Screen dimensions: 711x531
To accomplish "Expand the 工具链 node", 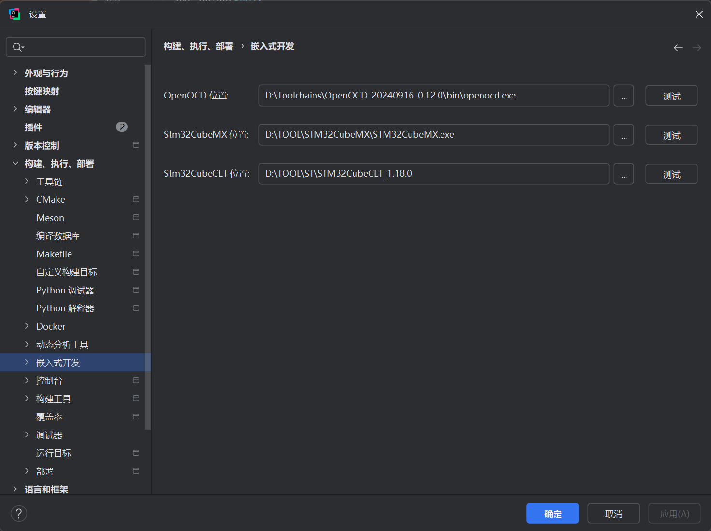I will (x=27, y=182).
